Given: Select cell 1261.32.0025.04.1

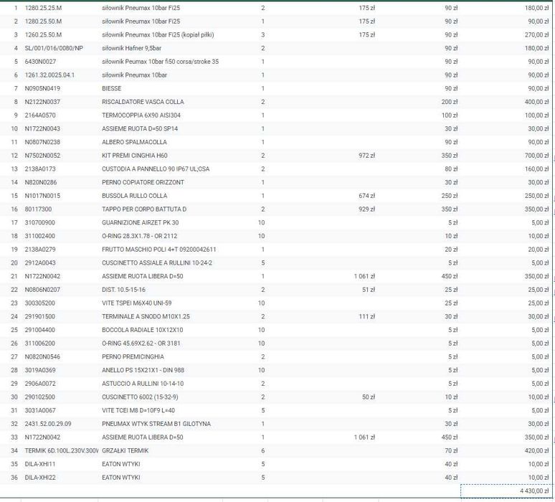Looking at the screenshot, I should point(49,75).
